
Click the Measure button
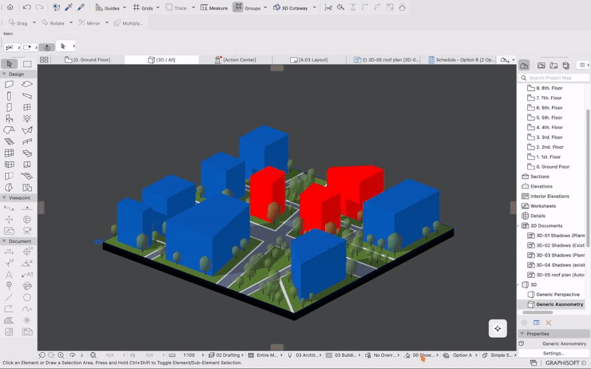coord(214,7)
